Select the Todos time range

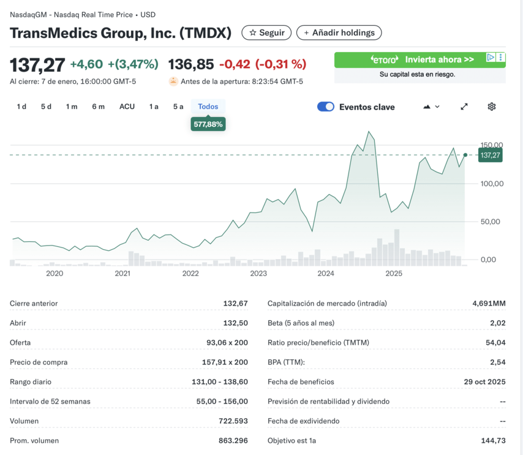coord(208,107)
